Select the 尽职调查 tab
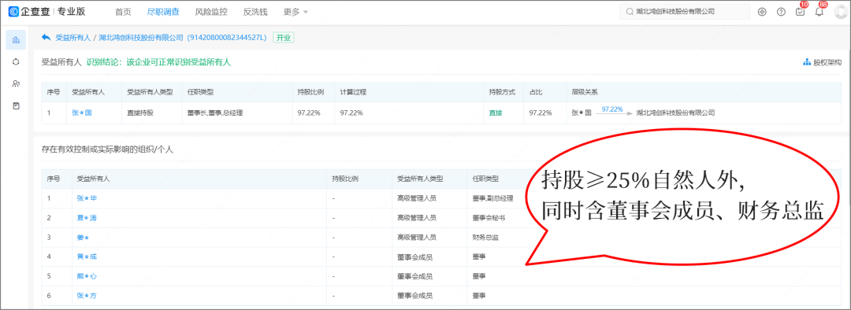This screenshot has width=851, height=310. (x=163, y=11)
